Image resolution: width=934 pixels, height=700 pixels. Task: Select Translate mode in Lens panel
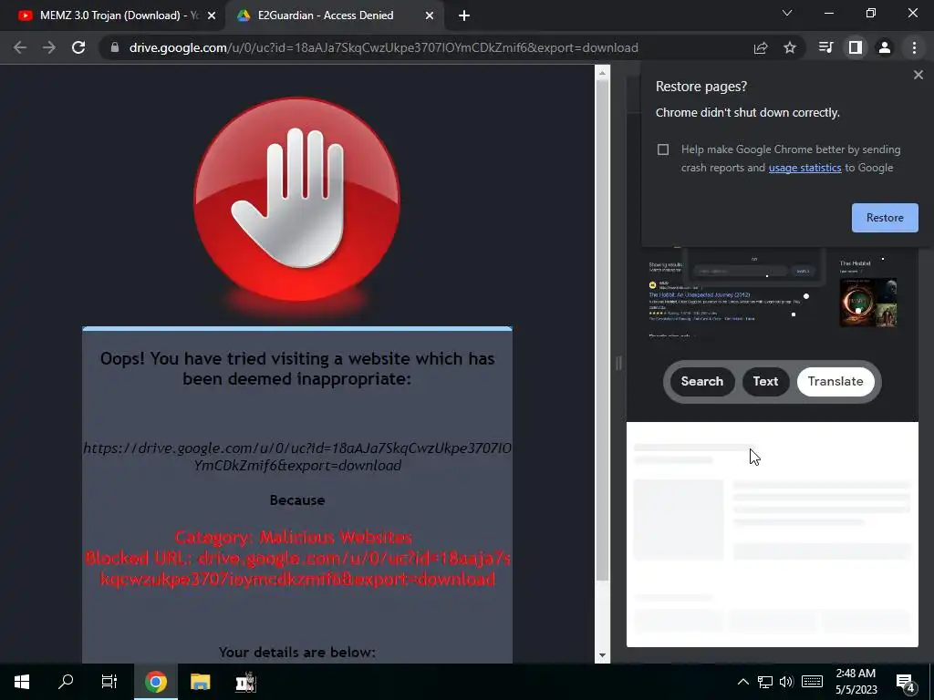[x=835, y=382]
